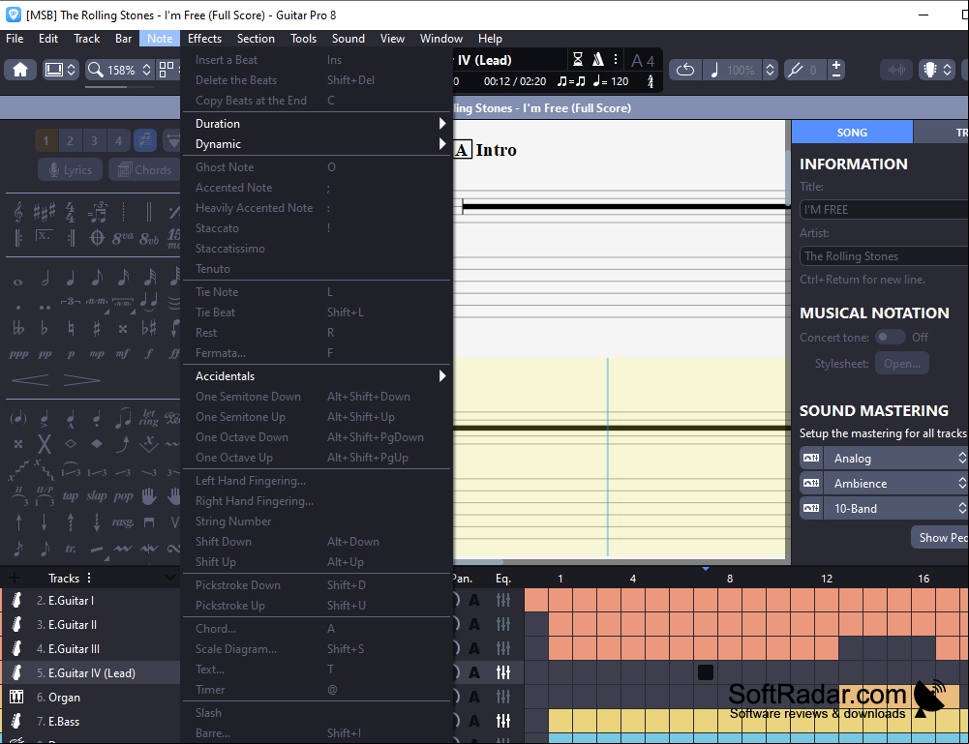This screenshot has height=744, width=969.
Task: Toggle the count-in hourglass button
Action: coord(578,59)
